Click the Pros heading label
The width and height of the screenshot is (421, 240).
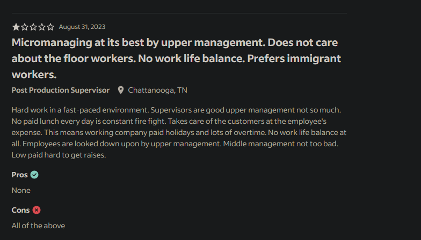point(19,175)
